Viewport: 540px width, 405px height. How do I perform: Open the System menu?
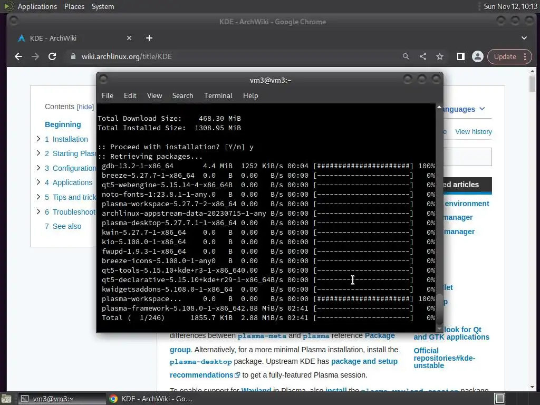(x=103, y=6)
